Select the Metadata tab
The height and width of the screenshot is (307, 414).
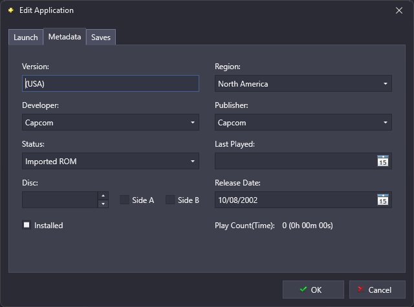tap(65, 37)
